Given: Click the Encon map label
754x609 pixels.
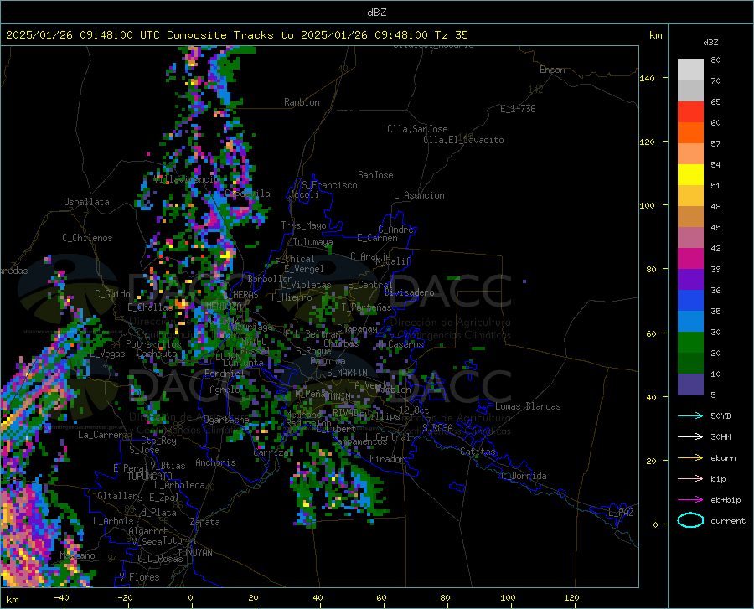Looking at the screenshot, I should point(552,70).
